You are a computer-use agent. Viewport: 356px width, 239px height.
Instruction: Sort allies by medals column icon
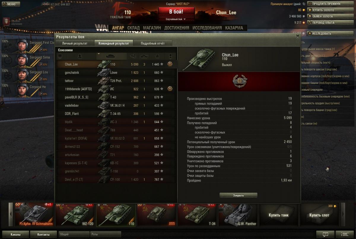click(170, 56)
